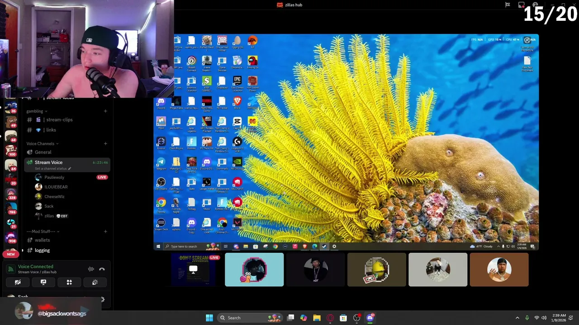
Task: Open Logitech G HUB on streamed desktop
Action: [237, 143]
